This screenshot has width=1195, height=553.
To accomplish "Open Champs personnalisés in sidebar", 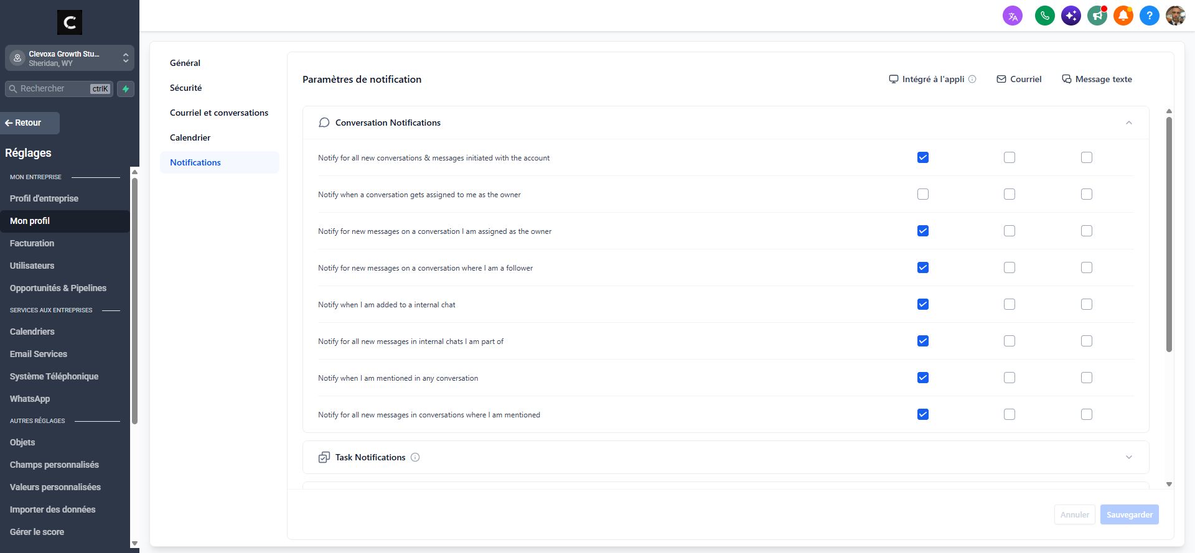I will tap(54, 465).
